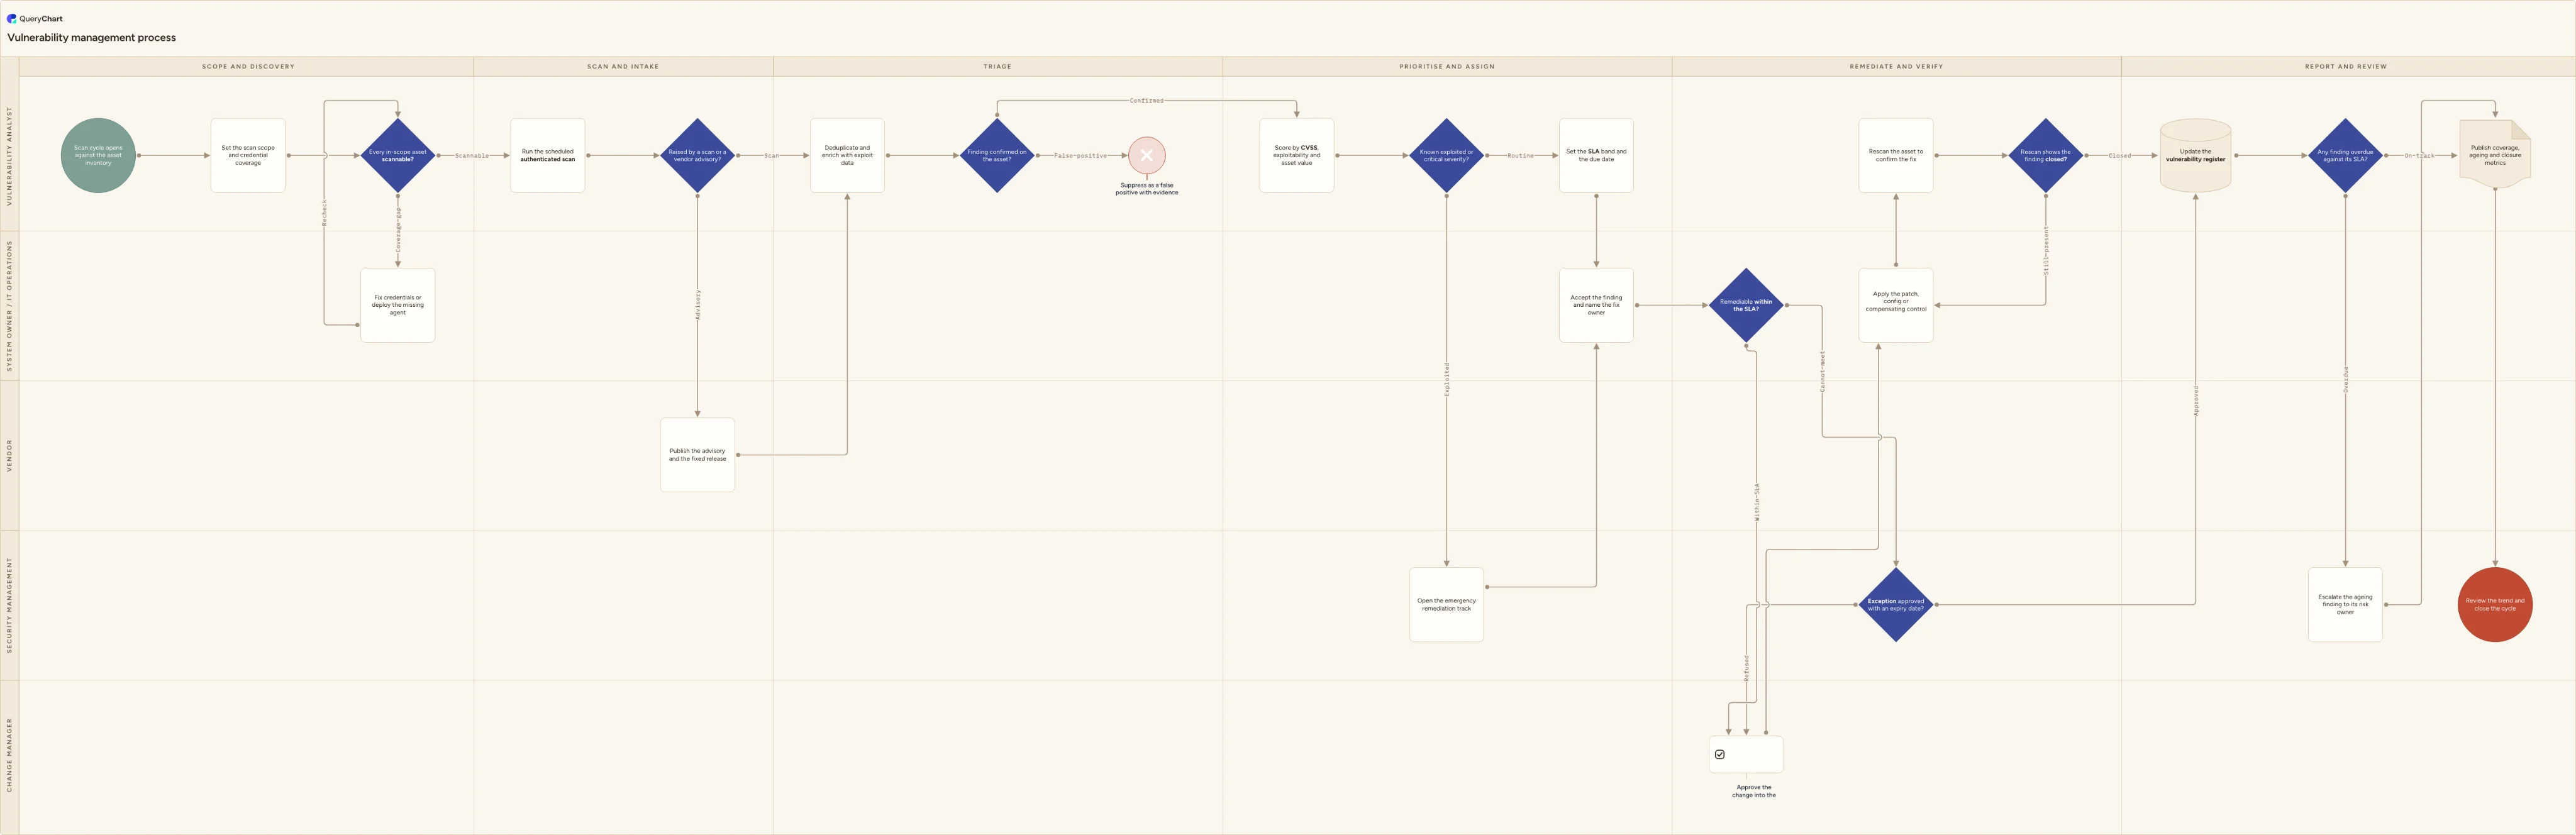Click the 'Prioritise and Assign' phase header
Viewport: 2576px width, 835px height.
tap(1447, 66)
